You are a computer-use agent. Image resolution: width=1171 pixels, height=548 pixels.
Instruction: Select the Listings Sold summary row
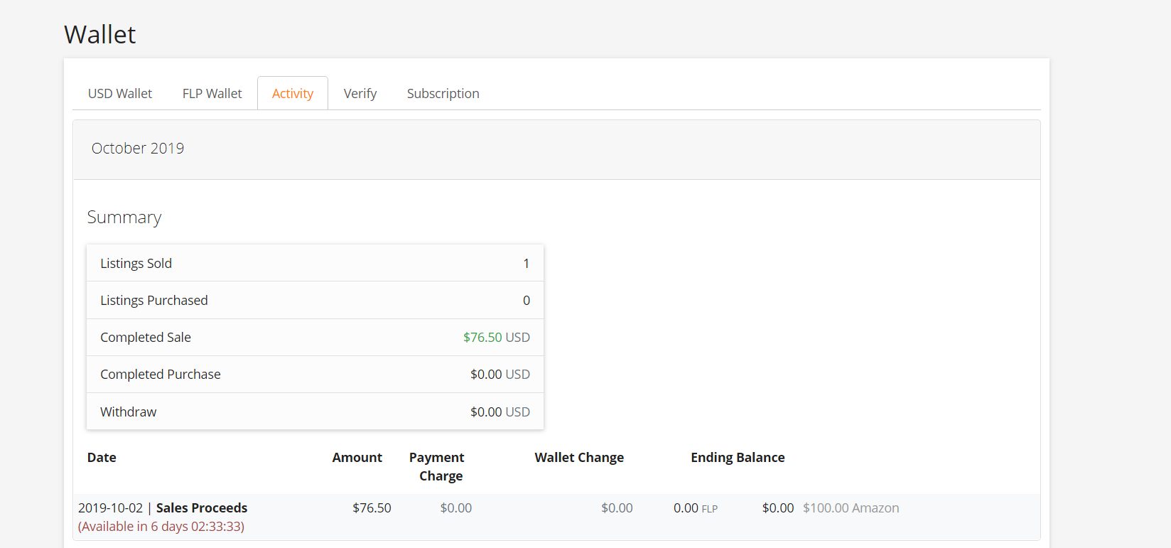click(315, 264)
